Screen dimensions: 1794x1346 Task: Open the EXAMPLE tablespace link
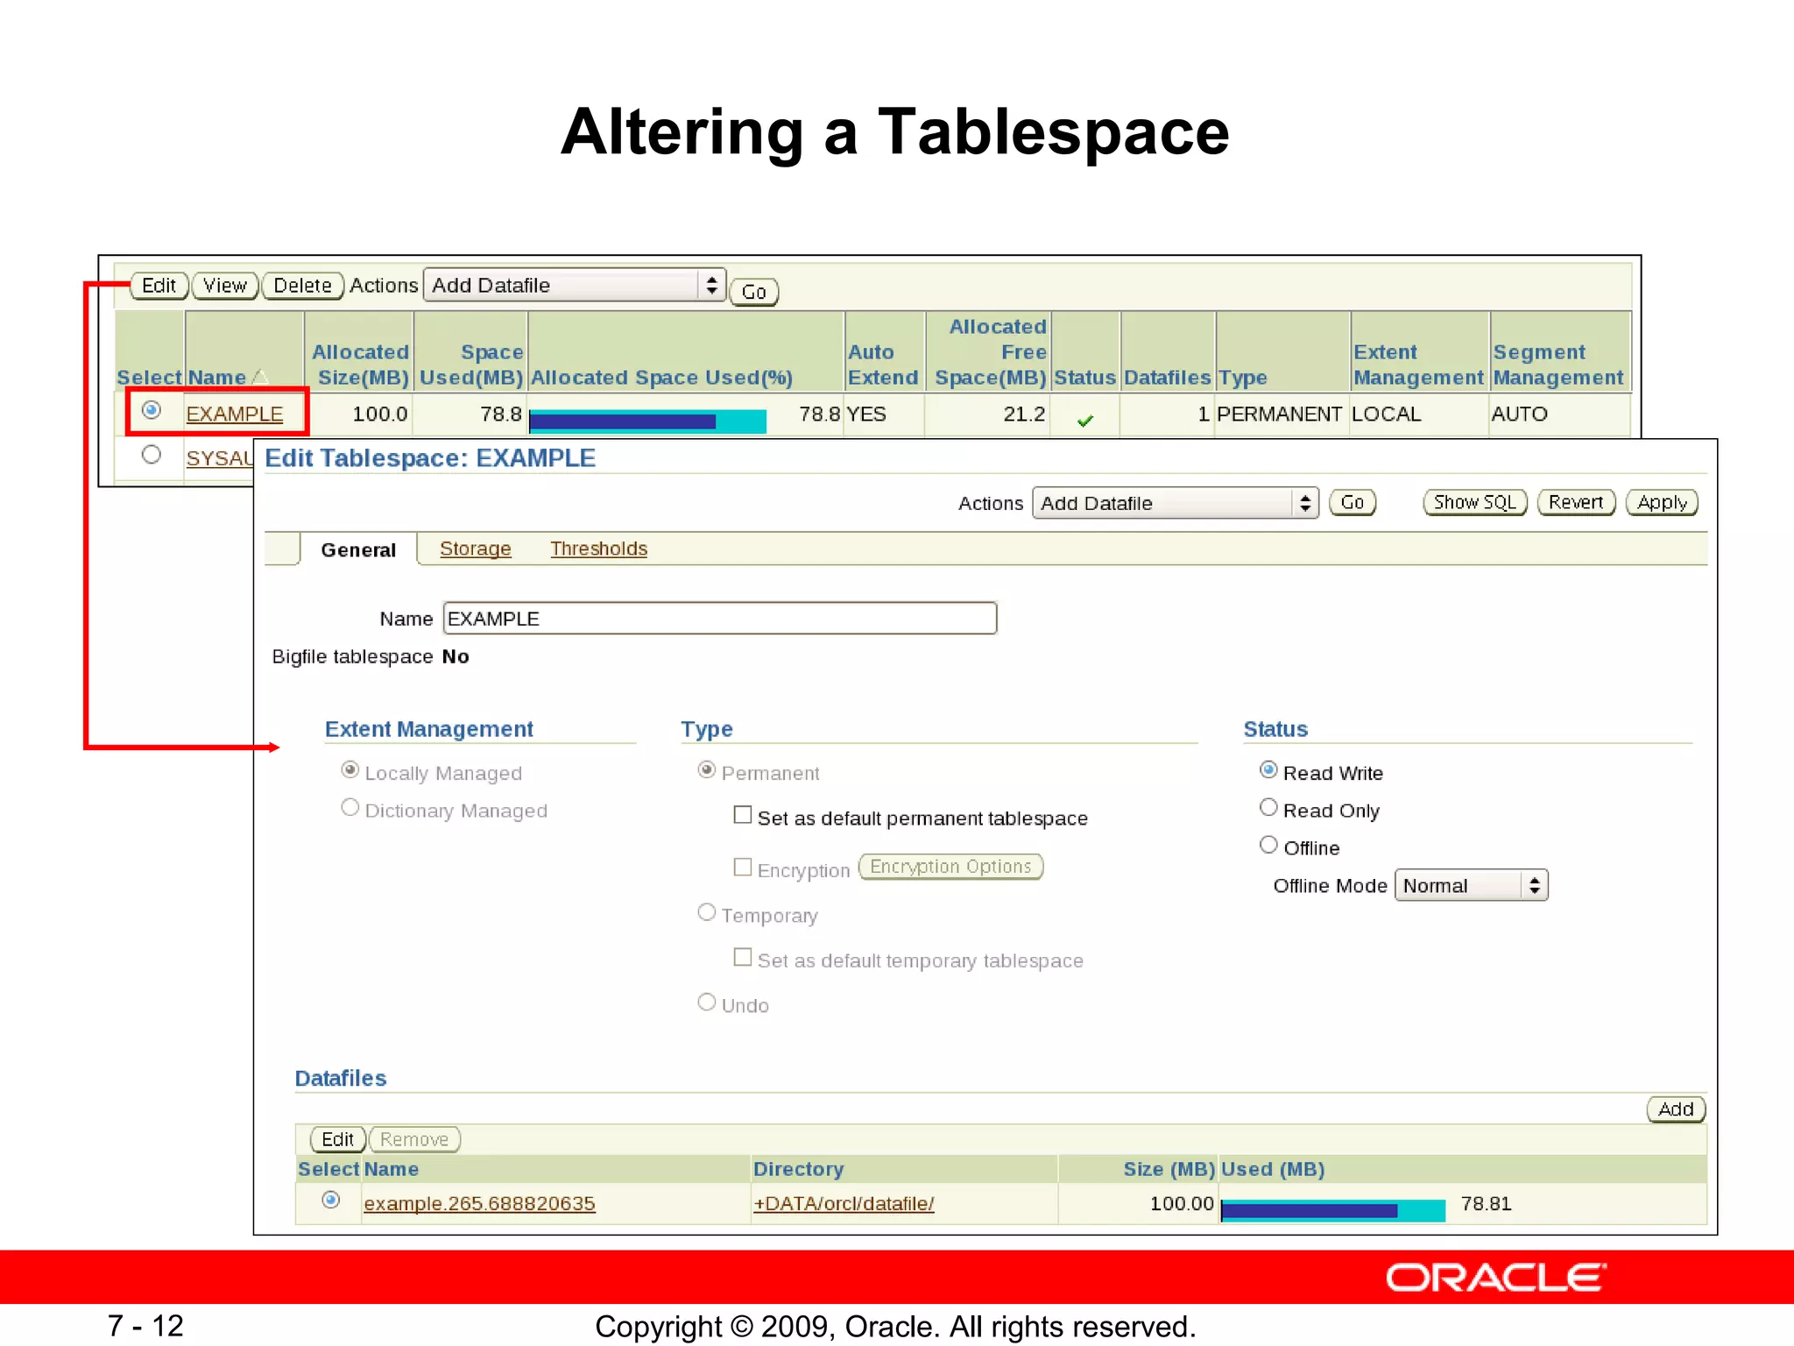pos(235,414)
